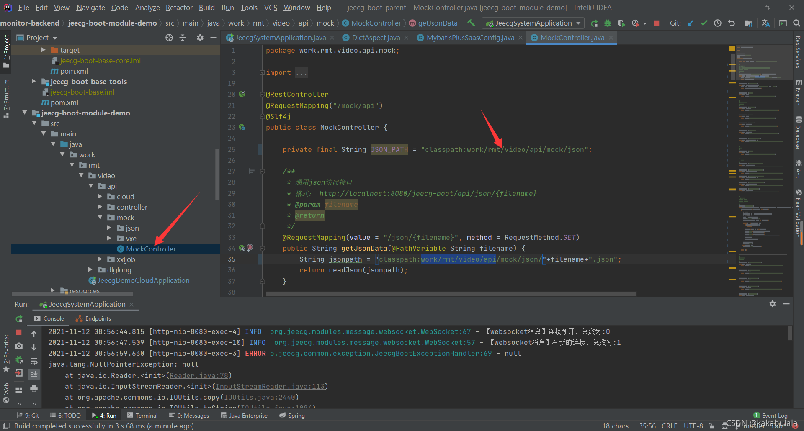Collapse the jeecg-boot-module-demo module

[x=25, y=113]
